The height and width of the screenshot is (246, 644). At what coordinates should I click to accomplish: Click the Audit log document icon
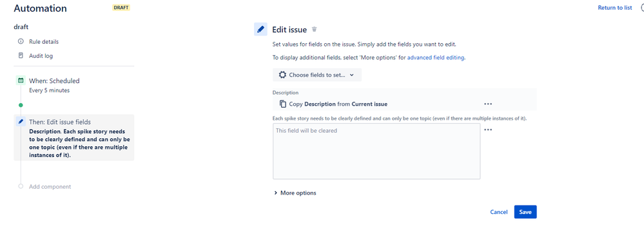click(21, 55)
